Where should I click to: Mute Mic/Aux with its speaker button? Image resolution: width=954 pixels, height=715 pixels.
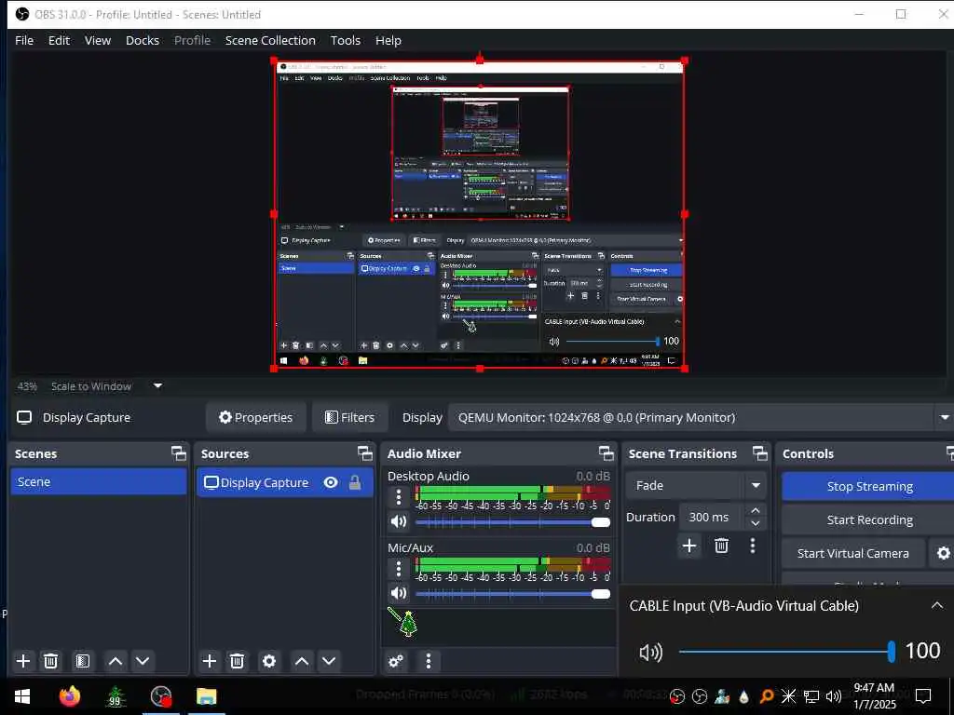point(399,593)
